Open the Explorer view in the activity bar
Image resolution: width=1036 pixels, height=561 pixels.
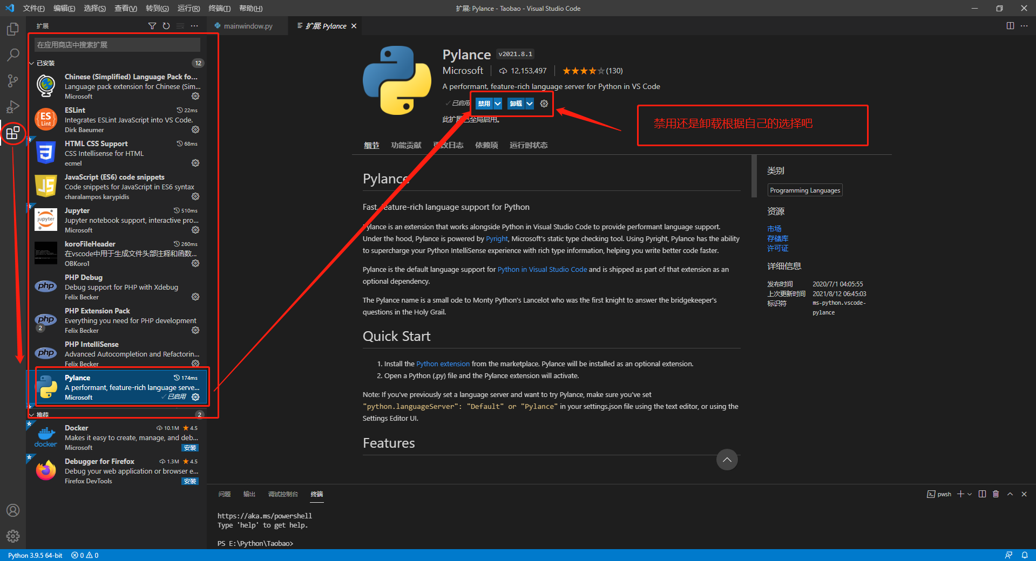point(13,29)
